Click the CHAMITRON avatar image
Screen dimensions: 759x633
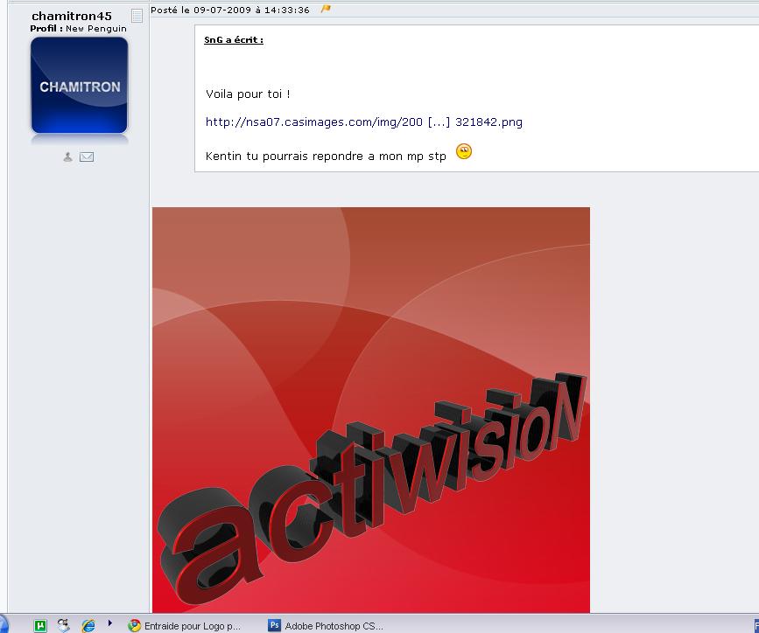point(80,85)
